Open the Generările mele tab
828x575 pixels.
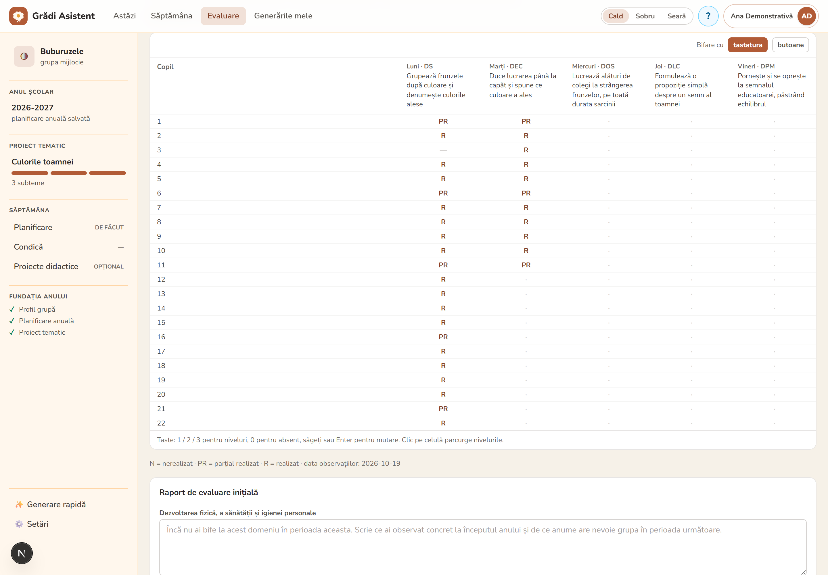[283, 16]
